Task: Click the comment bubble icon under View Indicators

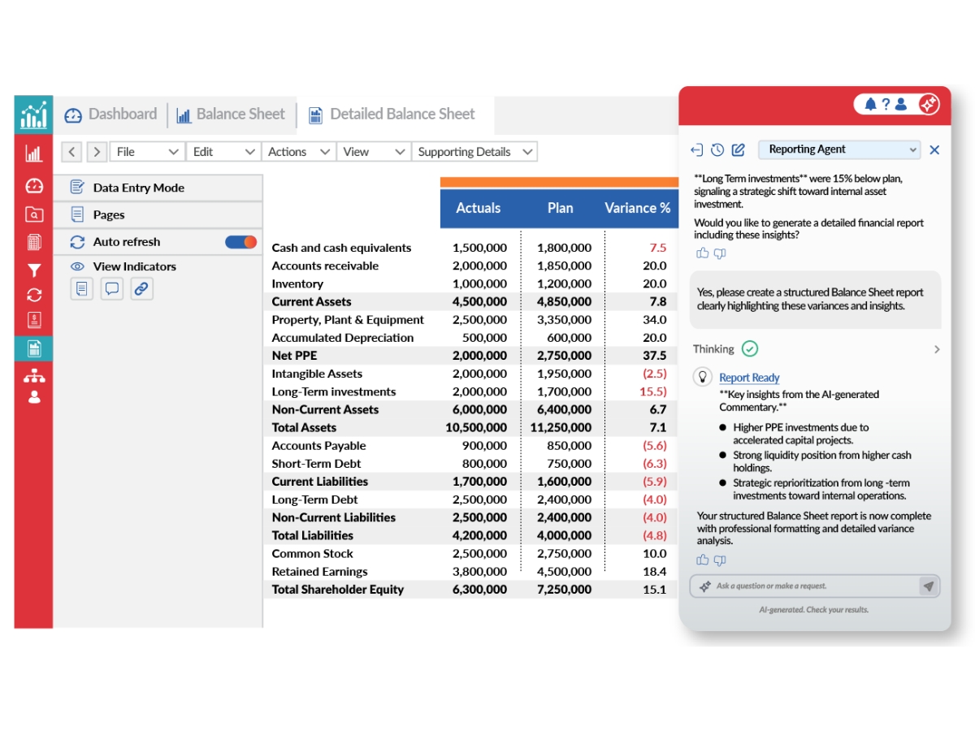Action: [x=112, y=288]
